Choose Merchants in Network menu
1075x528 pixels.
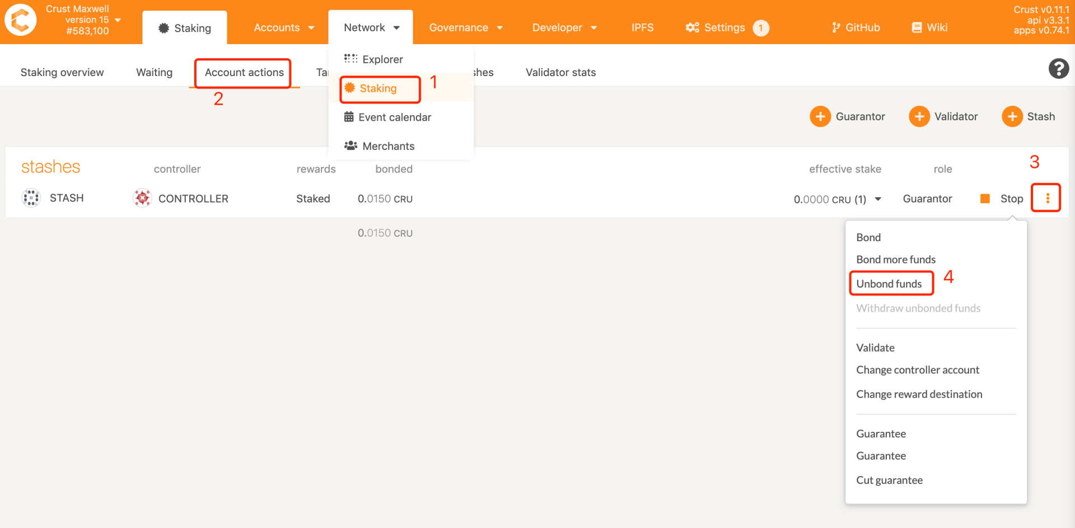click(401, 146)
